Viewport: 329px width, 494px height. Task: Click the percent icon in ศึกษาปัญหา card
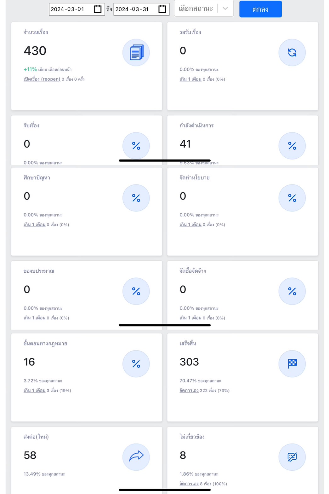[136, 198]
